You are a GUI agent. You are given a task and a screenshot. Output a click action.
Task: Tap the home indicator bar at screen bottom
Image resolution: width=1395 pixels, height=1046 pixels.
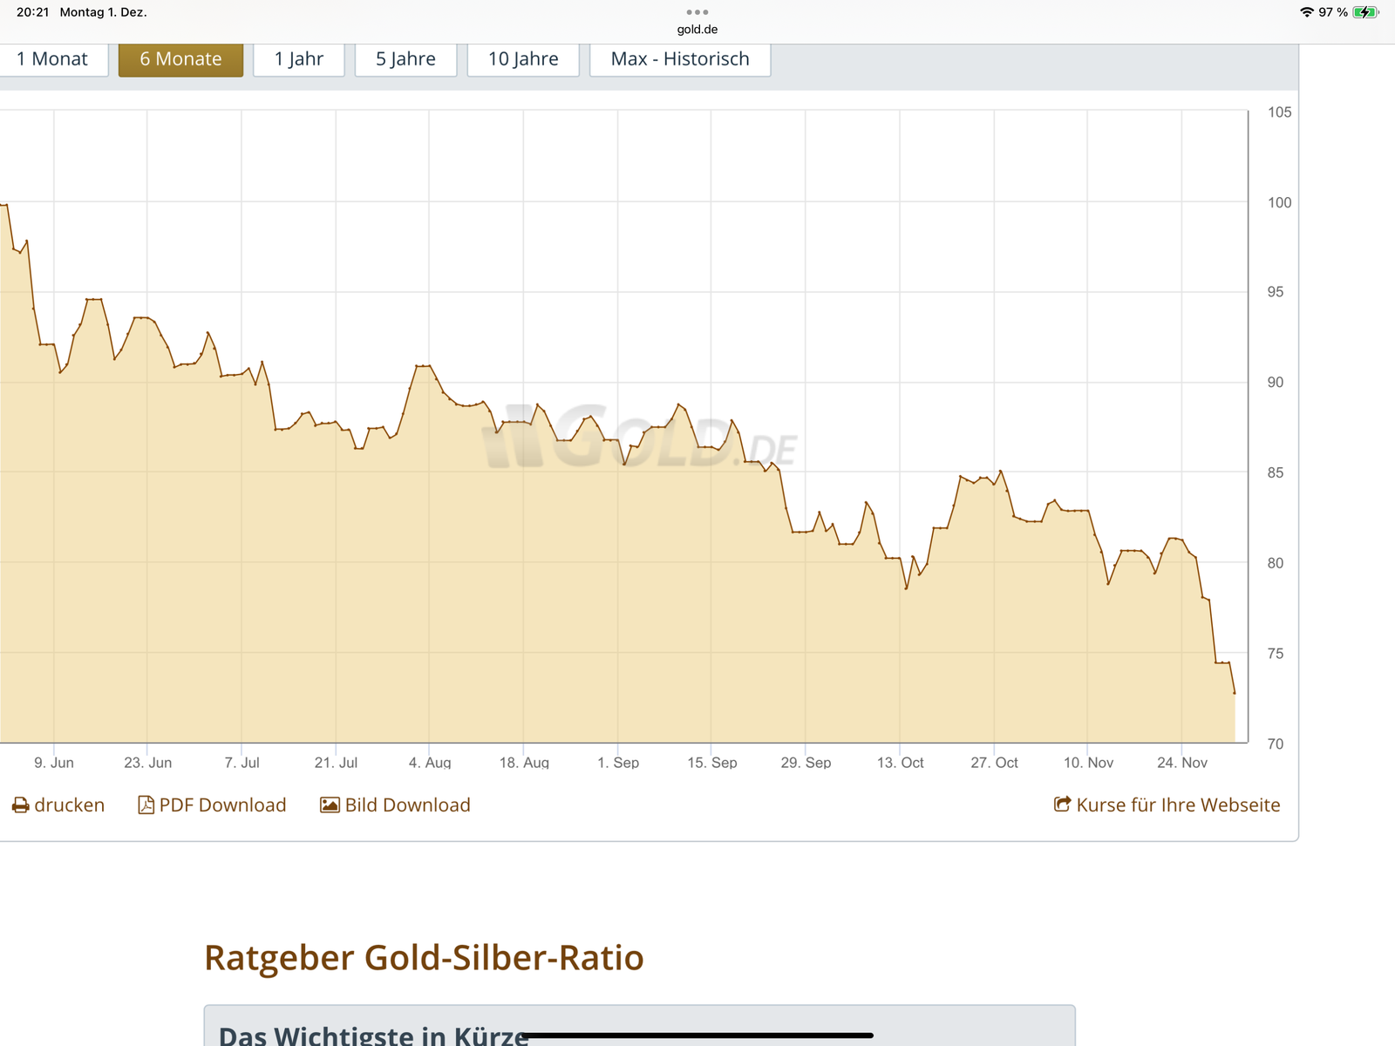697,1036
